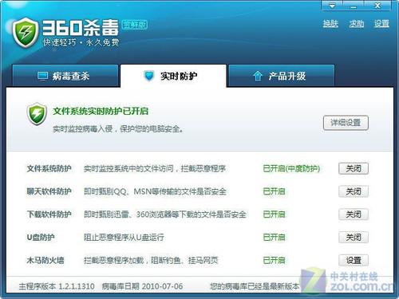
Task: Click 病毒库日期 2010-07-06 in status bar
Action: pyautogui.click(x=142, y=286)
